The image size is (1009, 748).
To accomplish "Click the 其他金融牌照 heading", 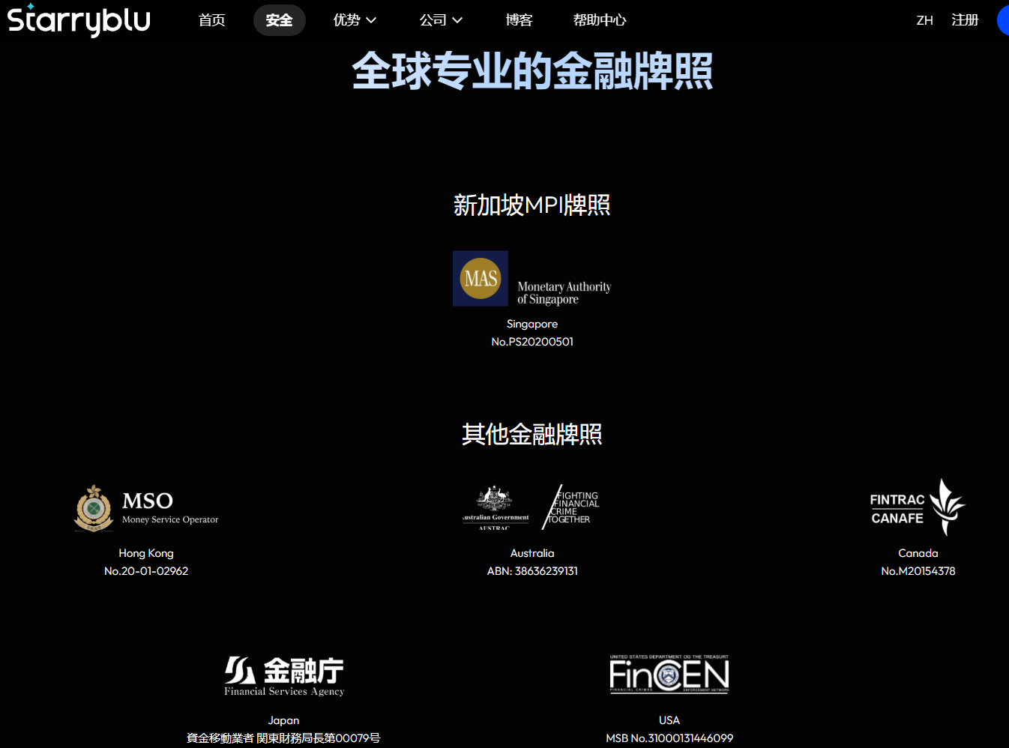I will (532, 435).
